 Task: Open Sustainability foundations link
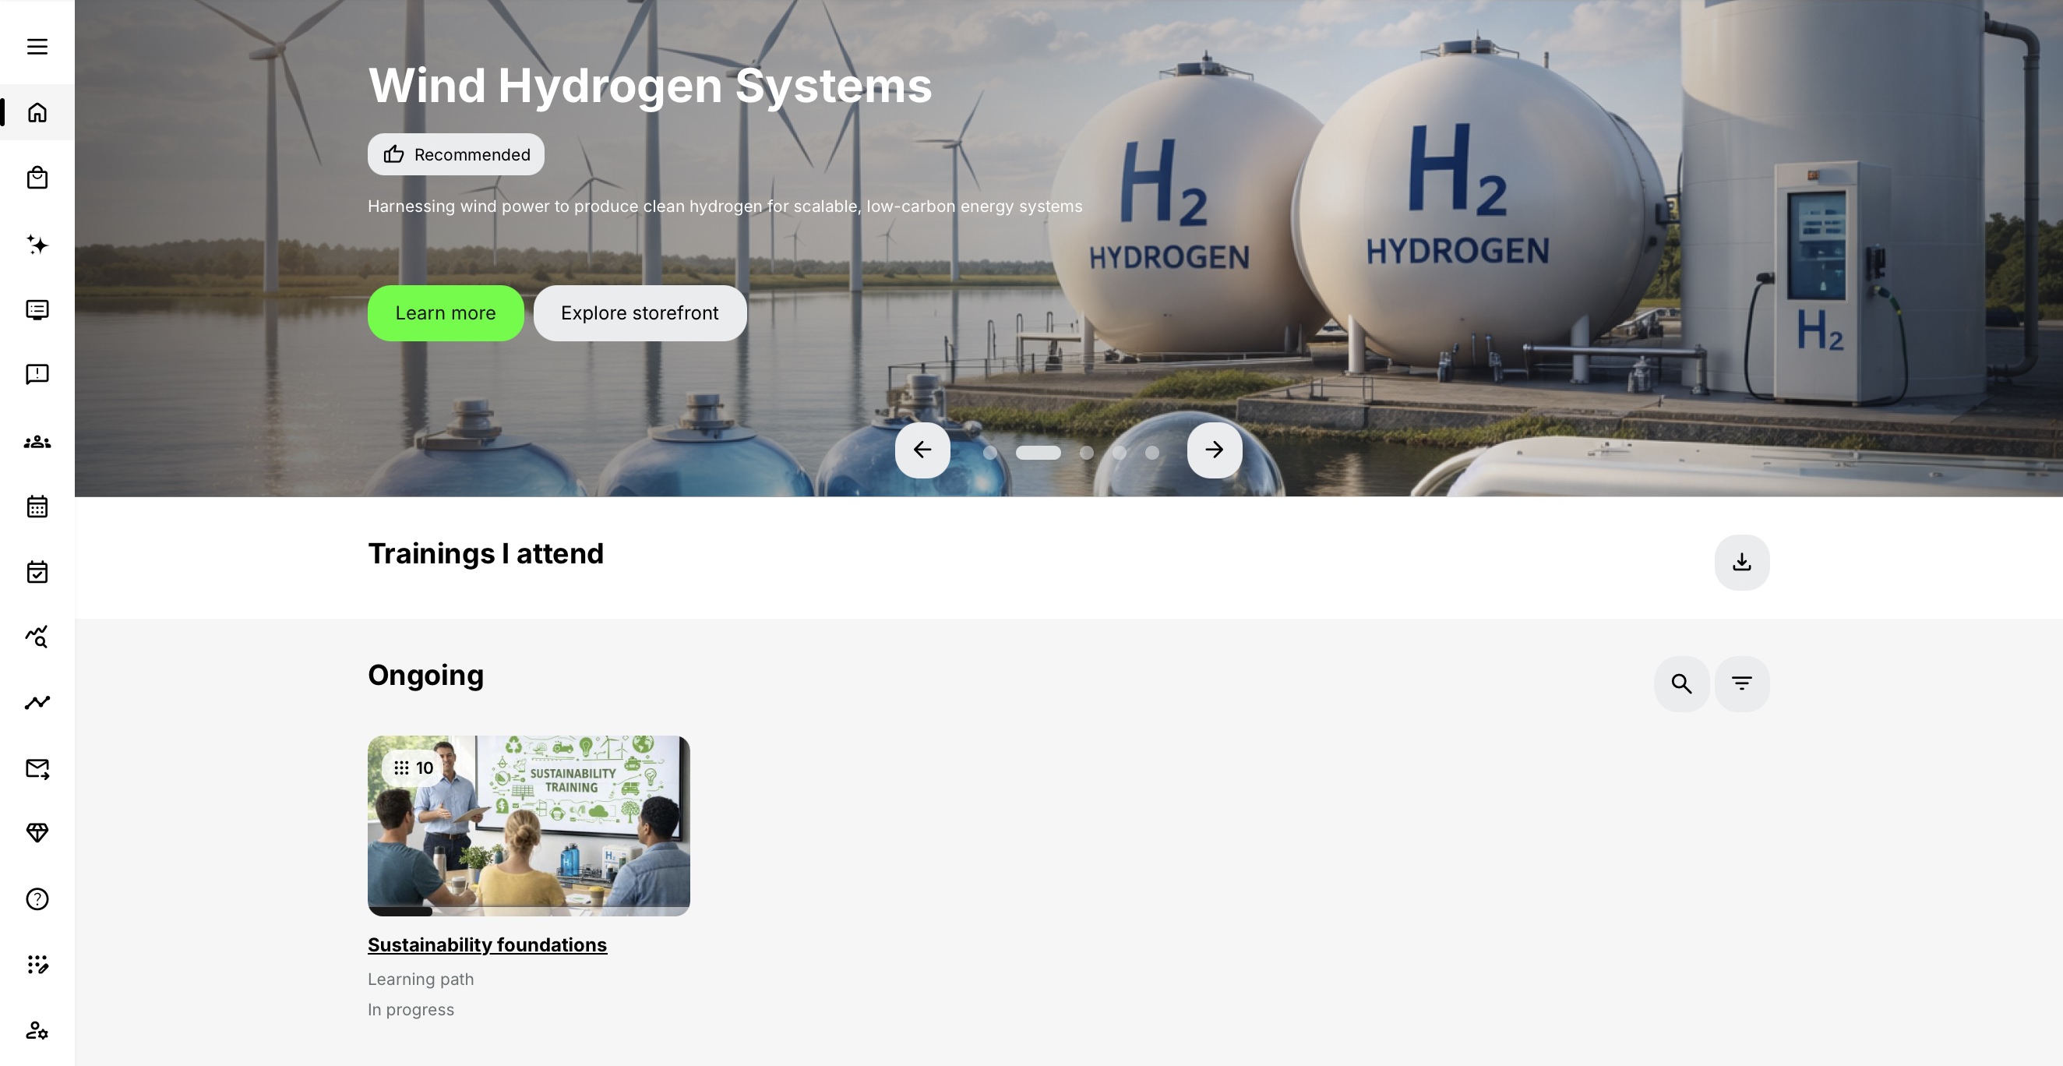pyautogui.click(x=487, y=945)
